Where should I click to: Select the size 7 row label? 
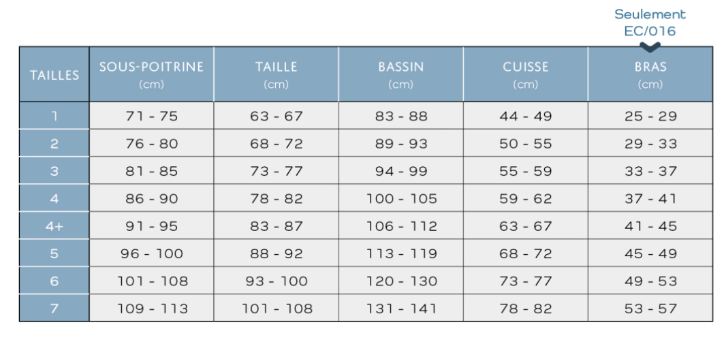(54, 309)
